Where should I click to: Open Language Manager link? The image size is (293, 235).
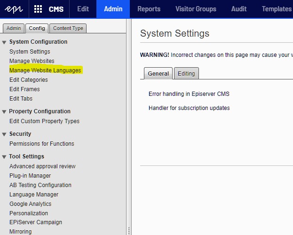[x=34, y=195]
